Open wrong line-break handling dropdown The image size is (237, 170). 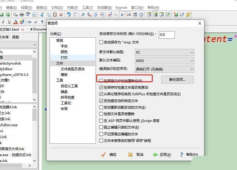coord(164,69)
